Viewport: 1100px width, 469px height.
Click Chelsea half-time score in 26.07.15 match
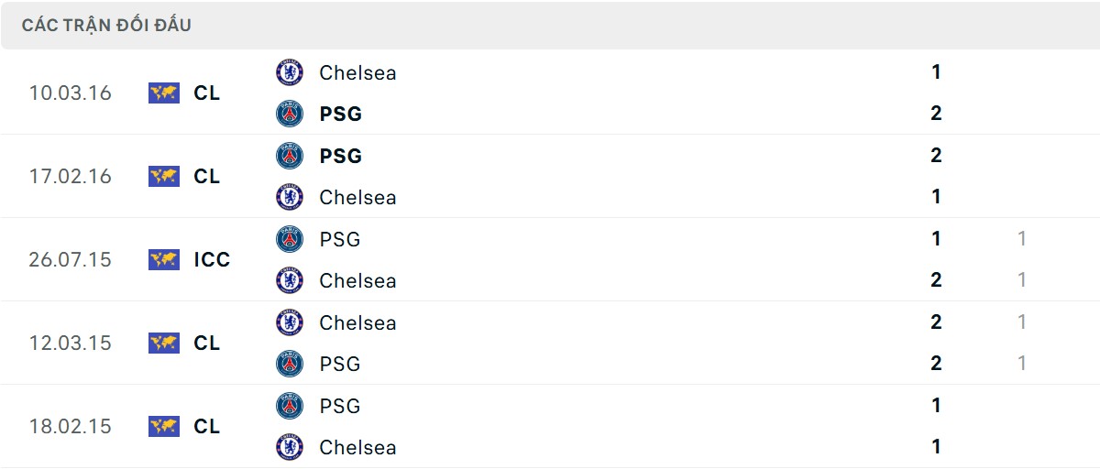coord(1021,280)
